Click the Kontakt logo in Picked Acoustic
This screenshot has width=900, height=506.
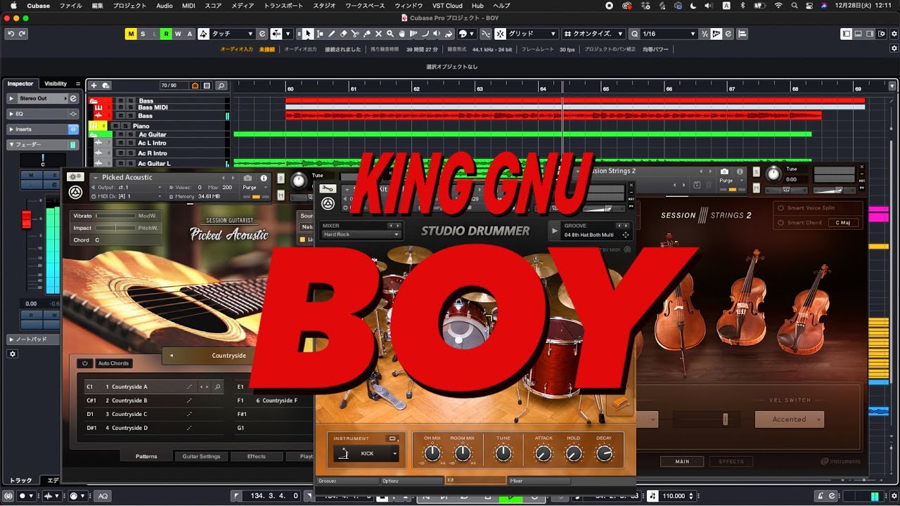75,193
